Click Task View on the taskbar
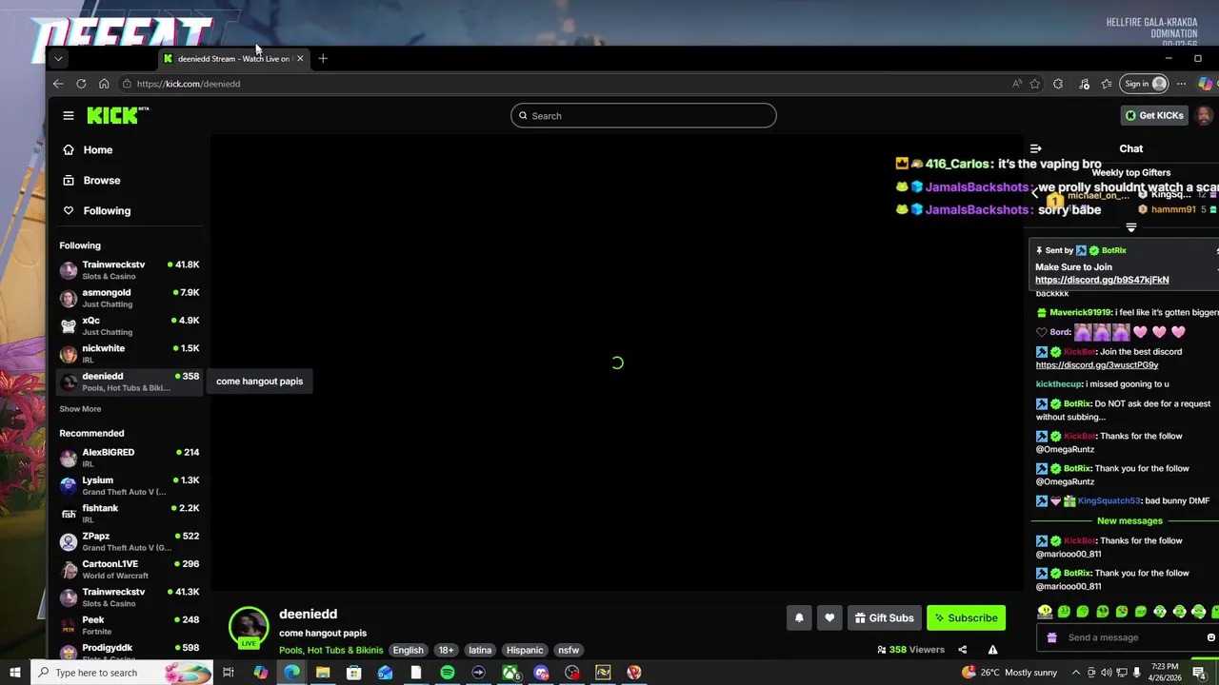1219x685 pixels. coord(229,673)
